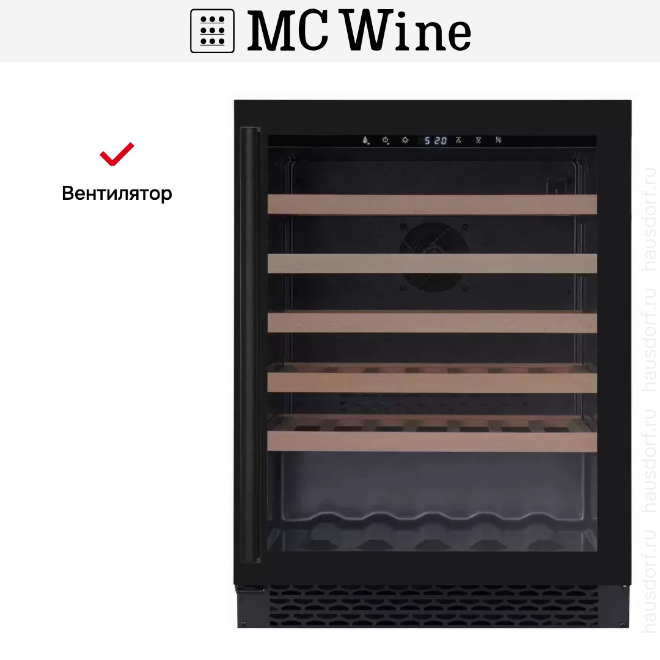
Task: Tap the temperature down arrow
Action: click(x=478, y=140)
